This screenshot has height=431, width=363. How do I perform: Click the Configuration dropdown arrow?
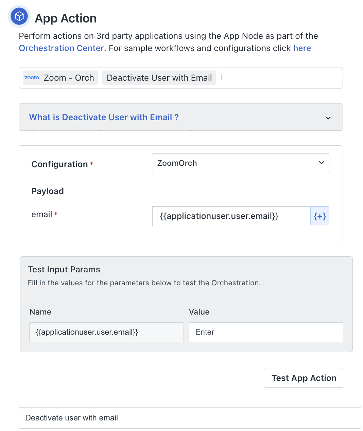point(321,163)
